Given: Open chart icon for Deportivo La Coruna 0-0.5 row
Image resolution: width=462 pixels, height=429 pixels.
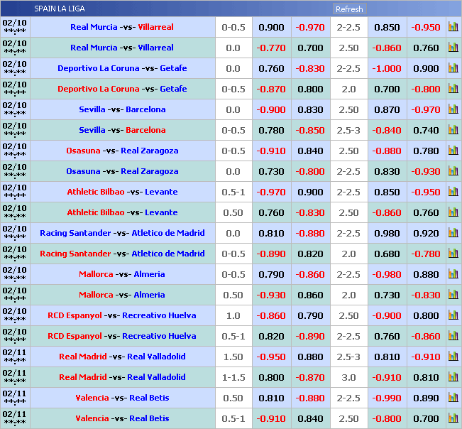Looking at the screenshot, I should point(453,89).
